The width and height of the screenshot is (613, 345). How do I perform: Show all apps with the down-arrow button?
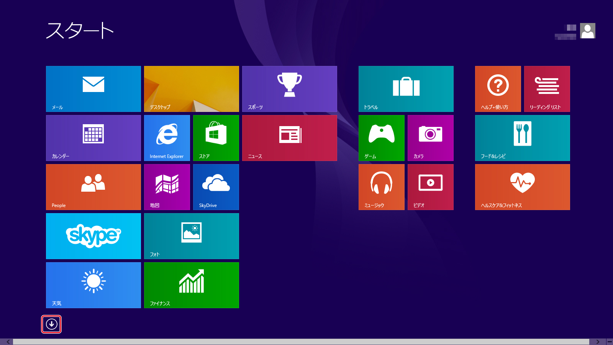point(51,324)
